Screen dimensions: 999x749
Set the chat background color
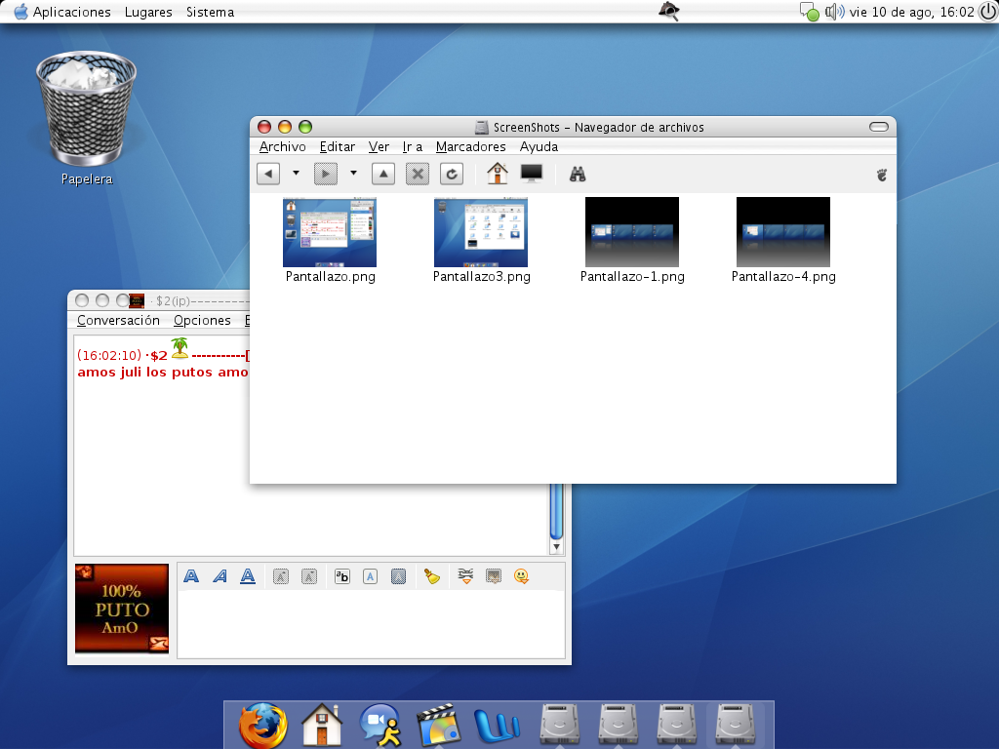coord(398,576)
